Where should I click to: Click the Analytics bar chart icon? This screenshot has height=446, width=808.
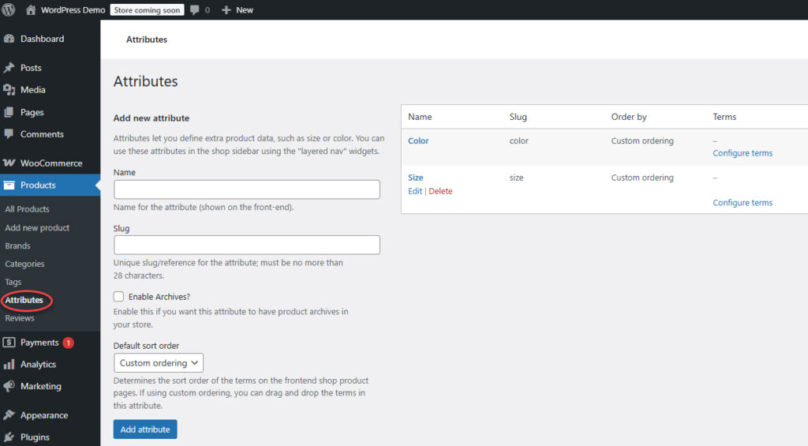[x=9, y=364]
